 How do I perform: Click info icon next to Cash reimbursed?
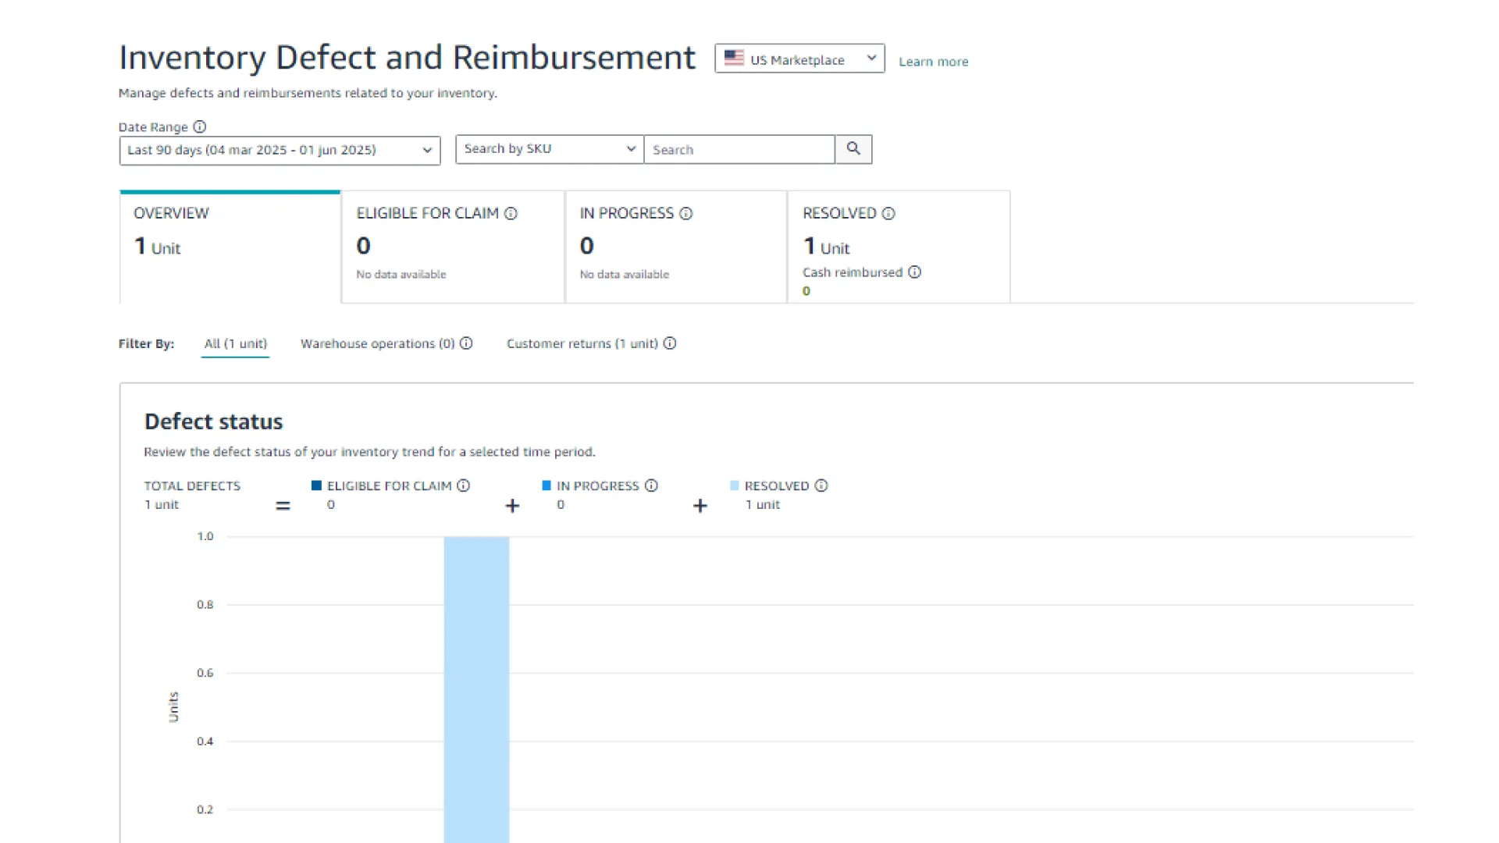(x=914, y=272)
